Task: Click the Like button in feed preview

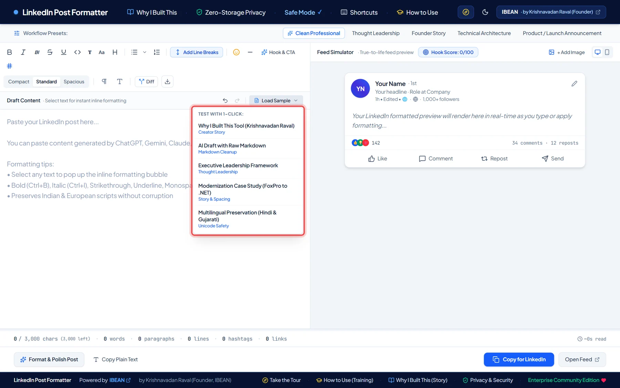Action: [x=378, y=159]
